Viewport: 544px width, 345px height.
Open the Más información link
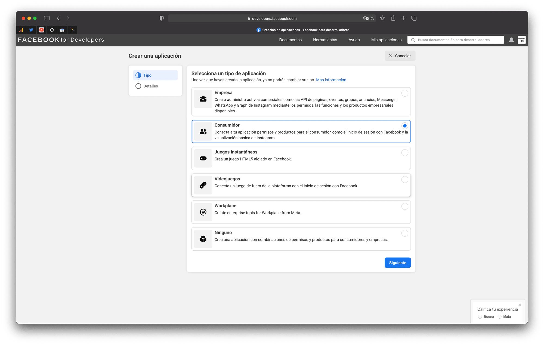331,80
